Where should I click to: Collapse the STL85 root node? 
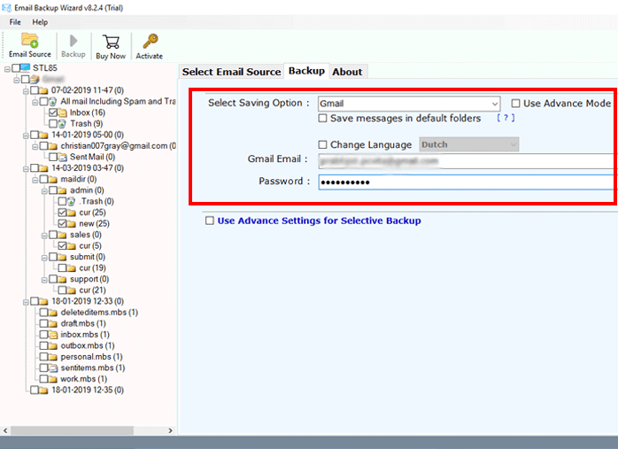(7, 69)
